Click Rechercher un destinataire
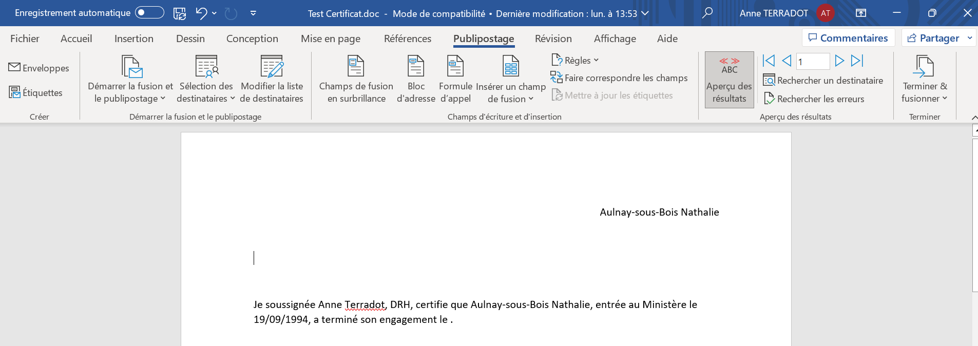The image size is (978, 346). click(x=823, y=81)
